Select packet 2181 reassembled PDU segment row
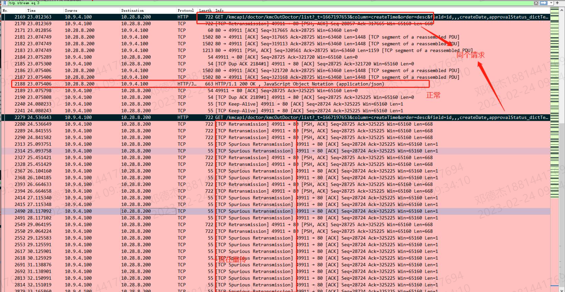 pyautogui.click(x=275, y=37)
